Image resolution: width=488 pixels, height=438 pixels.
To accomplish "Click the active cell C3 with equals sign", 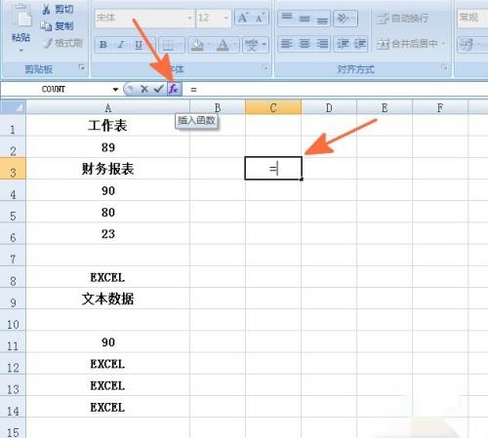I will point(273,169).
